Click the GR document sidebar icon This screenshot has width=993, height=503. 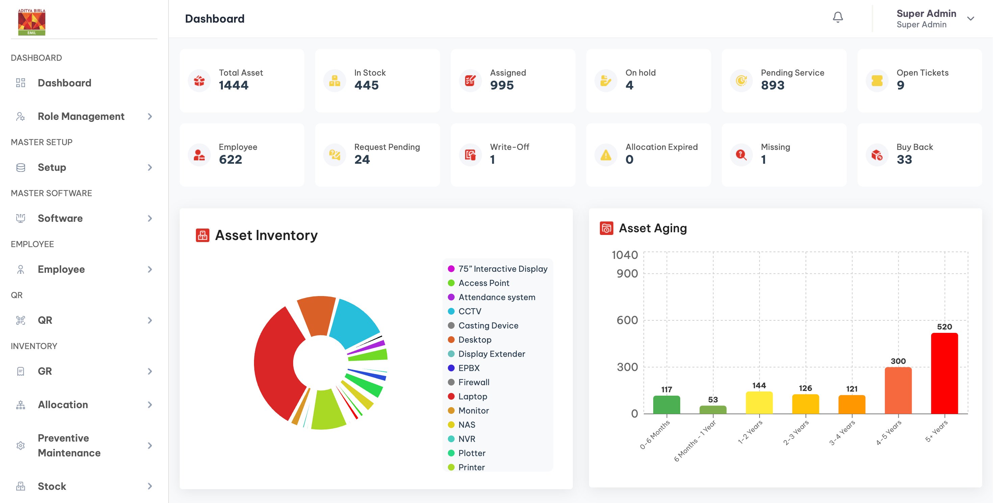pos(20,371)
